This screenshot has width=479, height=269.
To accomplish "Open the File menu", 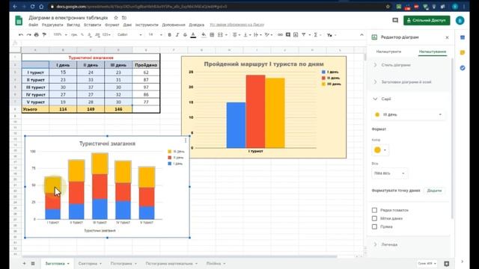I will [33, 25].
